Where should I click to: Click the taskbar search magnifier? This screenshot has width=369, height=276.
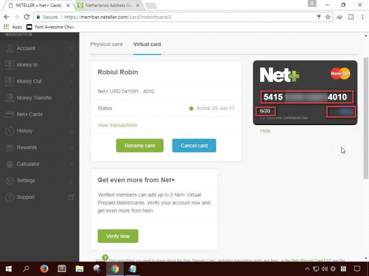point(26,269)
